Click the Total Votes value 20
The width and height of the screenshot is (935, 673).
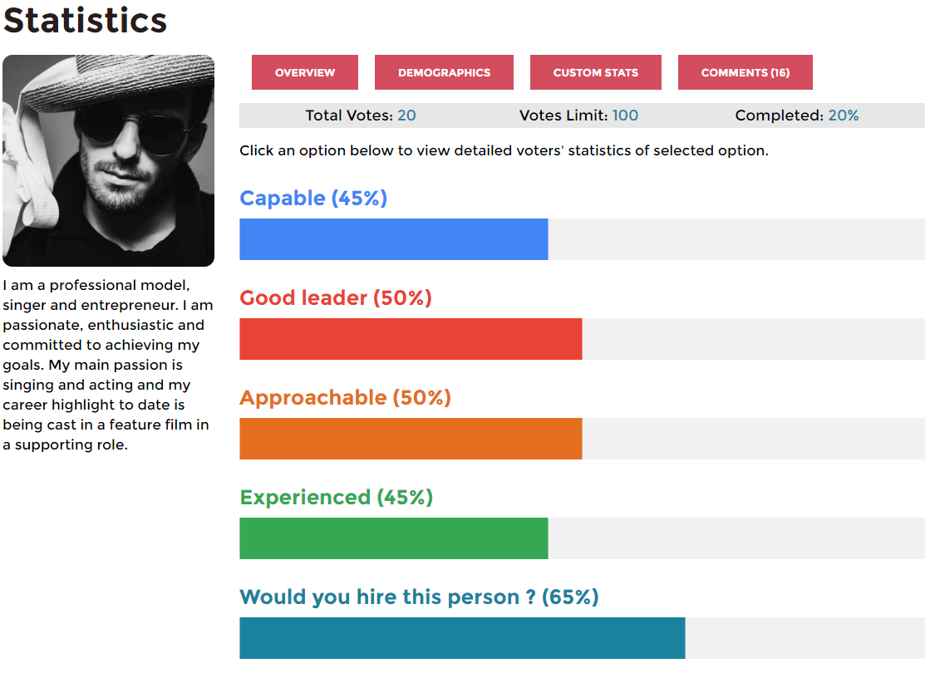406,115
